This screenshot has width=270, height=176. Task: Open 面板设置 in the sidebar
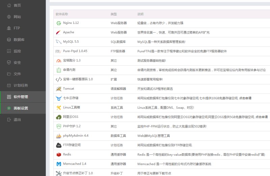tap(23, 108)
